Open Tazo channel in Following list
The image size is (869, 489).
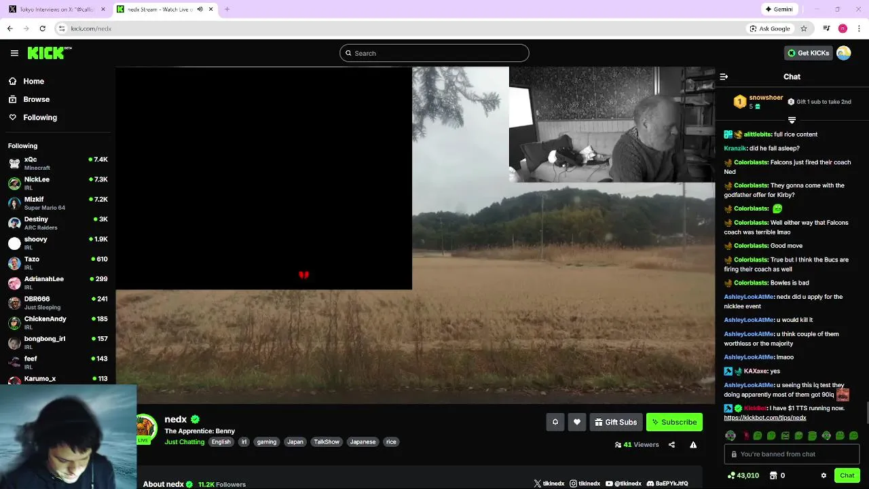[x=58, y=263]
